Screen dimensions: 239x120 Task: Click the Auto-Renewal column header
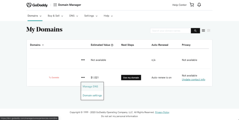(x=160, y=45)
